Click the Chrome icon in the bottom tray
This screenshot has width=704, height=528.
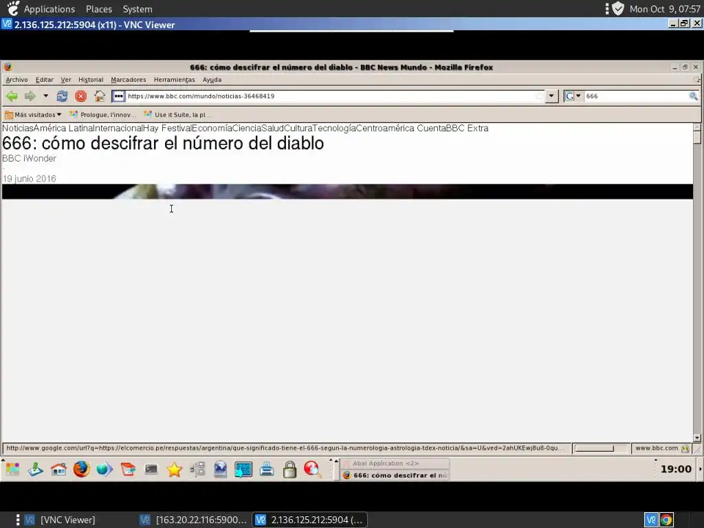tap(666, 520)
